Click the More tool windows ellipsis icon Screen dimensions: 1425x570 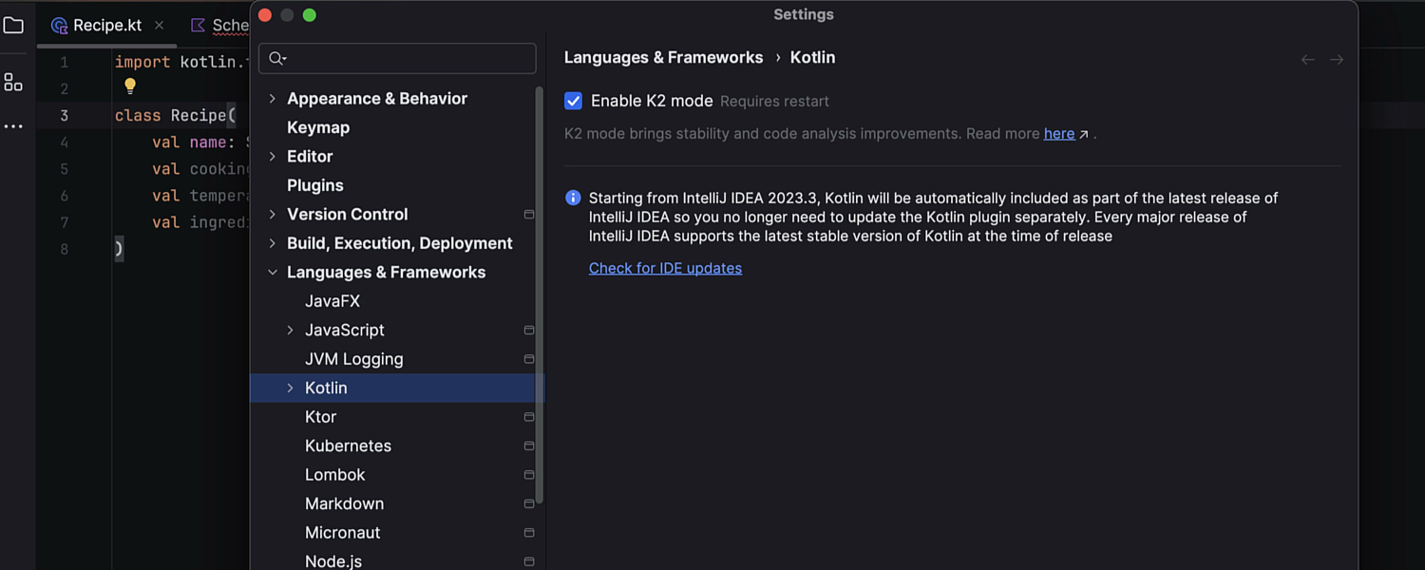pyautogui.click(x=13, y=126)
